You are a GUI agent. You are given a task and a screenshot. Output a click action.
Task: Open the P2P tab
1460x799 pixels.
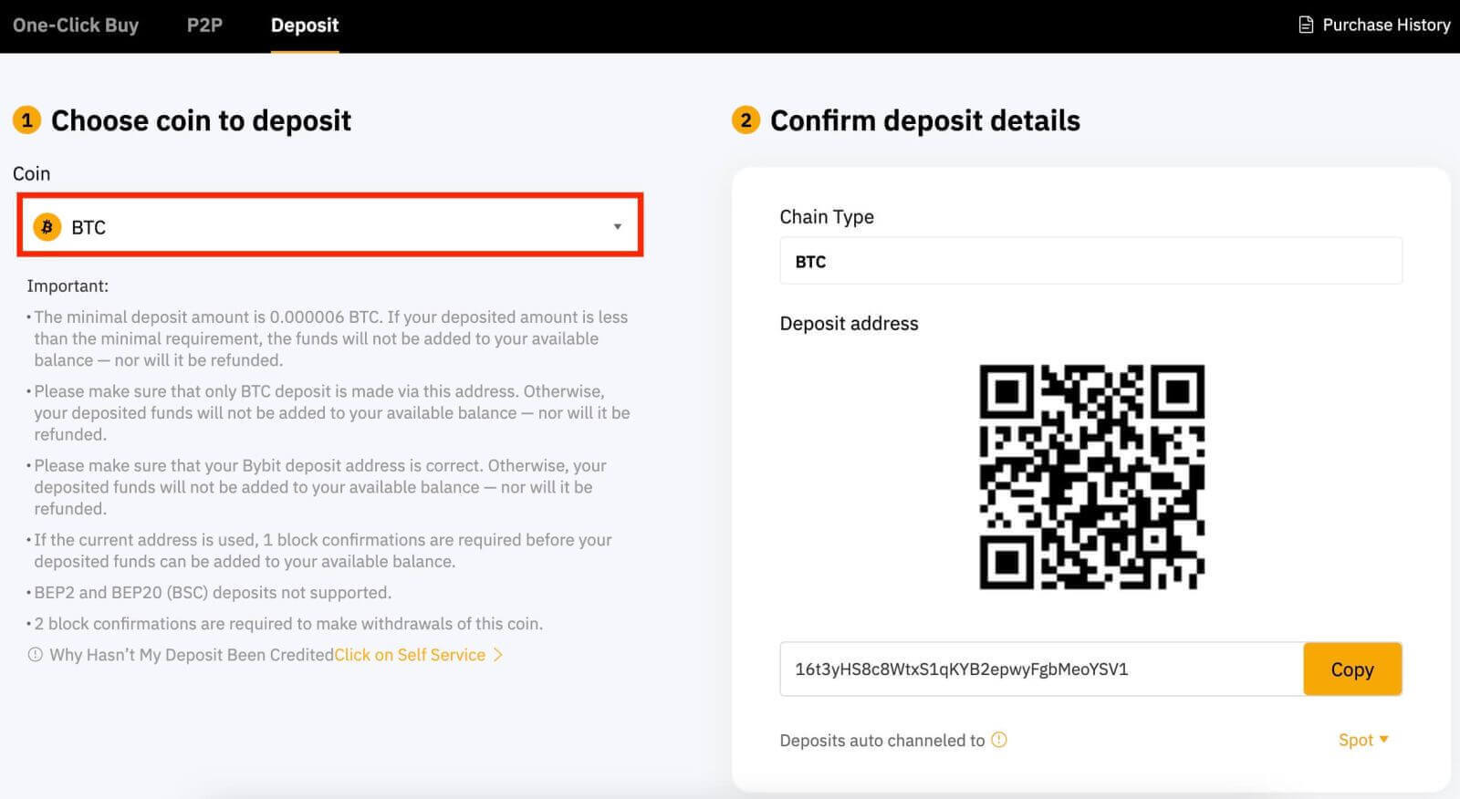point(204,25)
